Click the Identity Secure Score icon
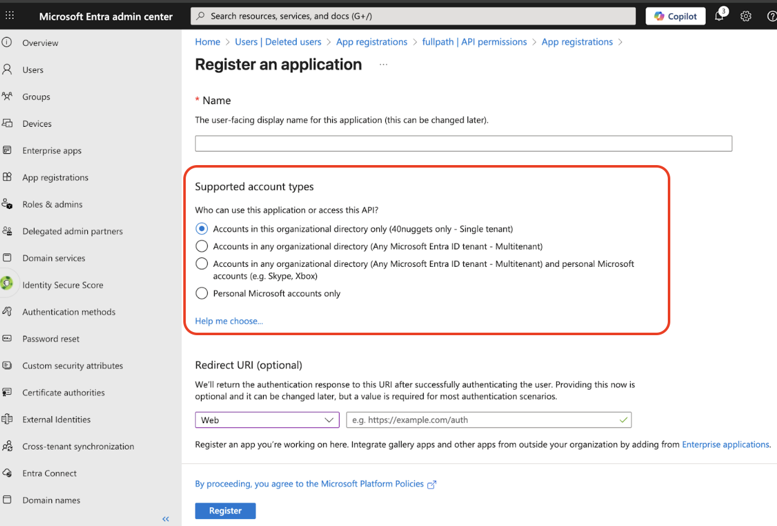Screen dimensions: 777x526 click(x=8, y=284)
